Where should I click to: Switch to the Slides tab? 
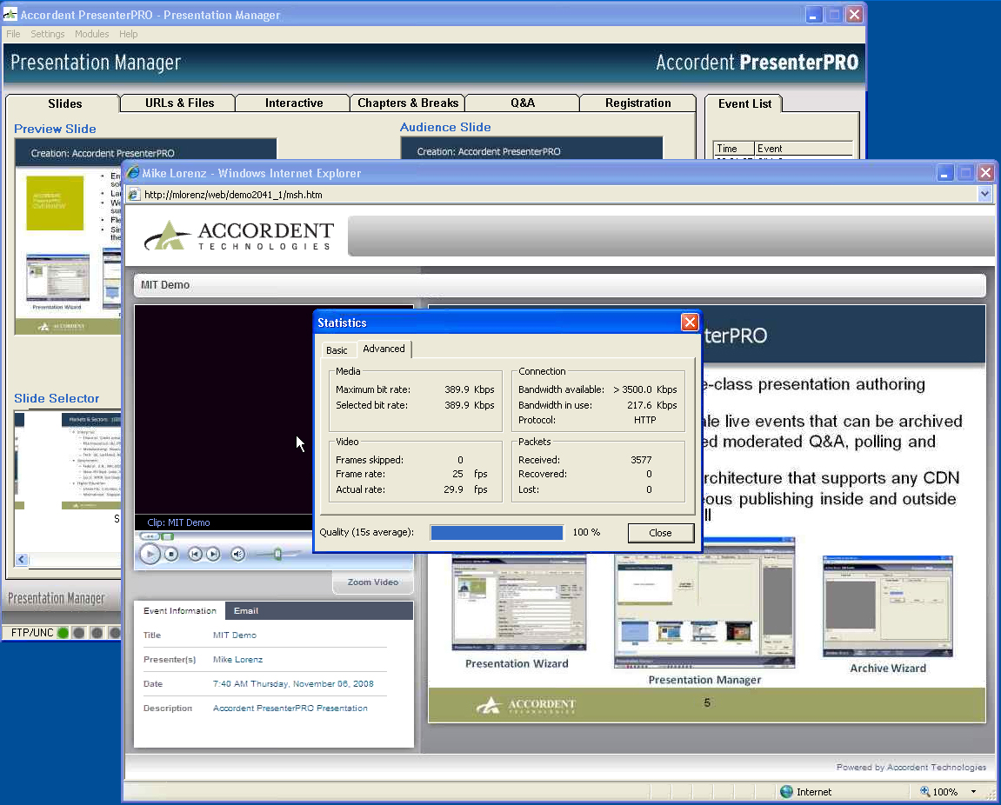pyautogui.click(x=64, y=103)
